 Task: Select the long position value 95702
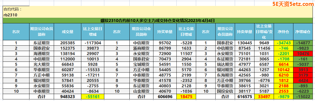[165, 43]
